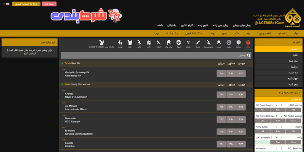Open the کازینو آنلاین menu

187,25
